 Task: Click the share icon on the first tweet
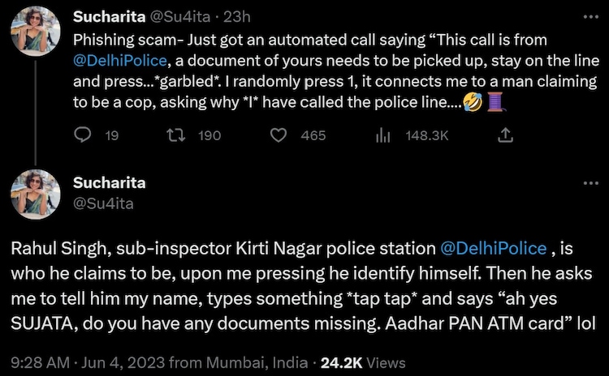504,135
